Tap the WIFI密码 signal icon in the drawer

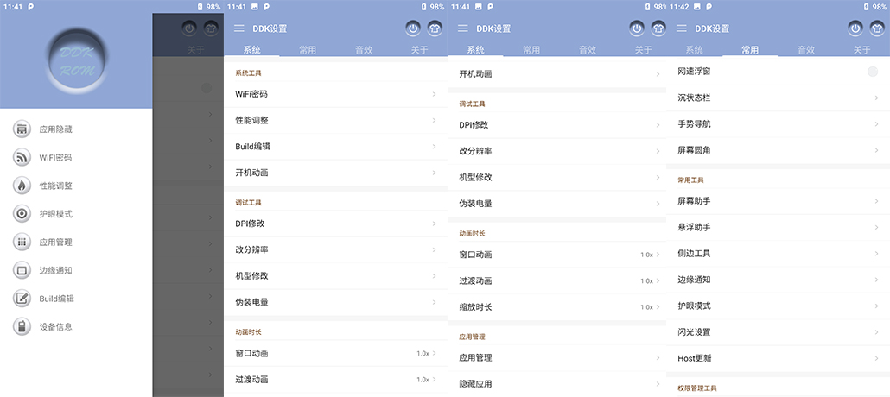[x=22, y=158]
